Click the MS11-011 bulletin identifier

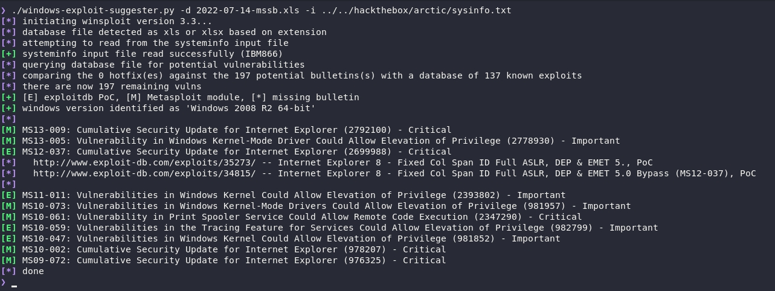coord(43,195)
